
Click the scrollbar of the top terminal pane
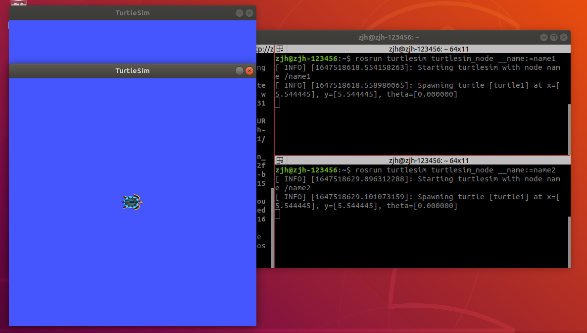[569, 129]
